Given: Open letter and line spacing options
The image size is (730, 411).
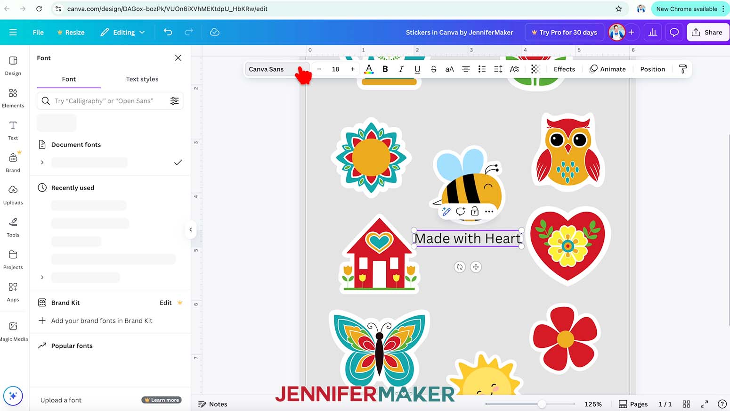Looking at the screenshot, I should point(498,69).
